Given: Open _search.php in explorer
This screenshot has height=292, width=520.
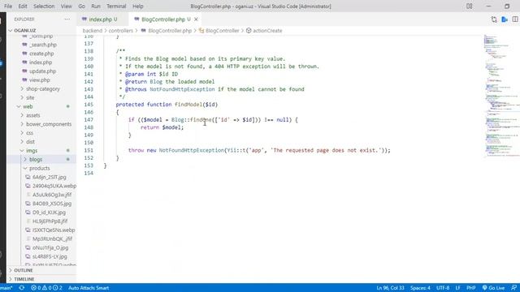Looking at the screenshot, I should (43, 45).
